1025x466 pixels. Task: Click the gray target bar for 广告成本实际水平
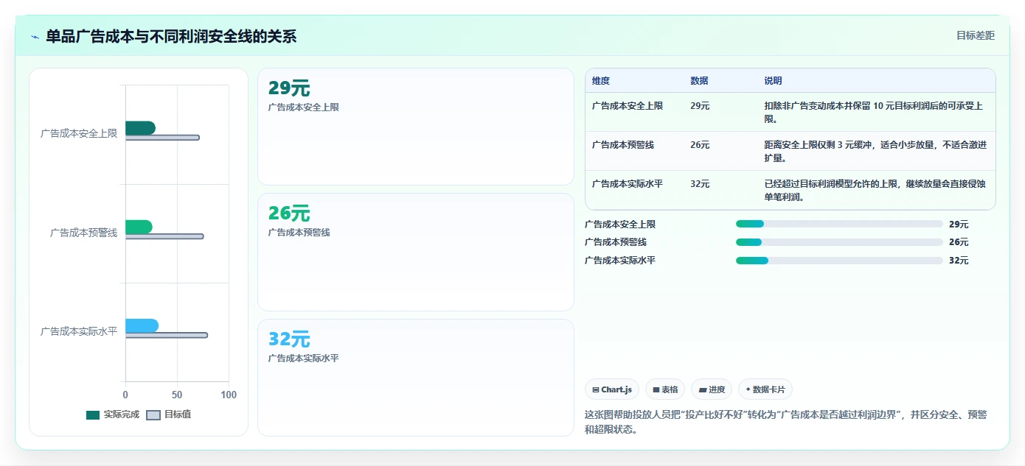coord(167,335)
